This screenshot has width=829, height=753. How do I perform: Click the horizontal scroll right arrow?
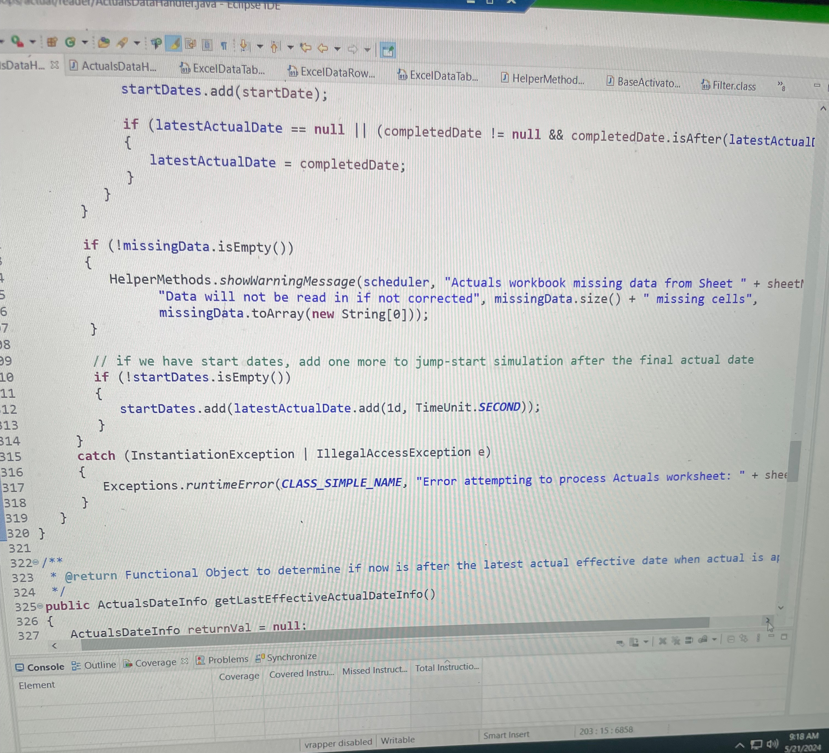pyautogui.click(x=767, y=620)
